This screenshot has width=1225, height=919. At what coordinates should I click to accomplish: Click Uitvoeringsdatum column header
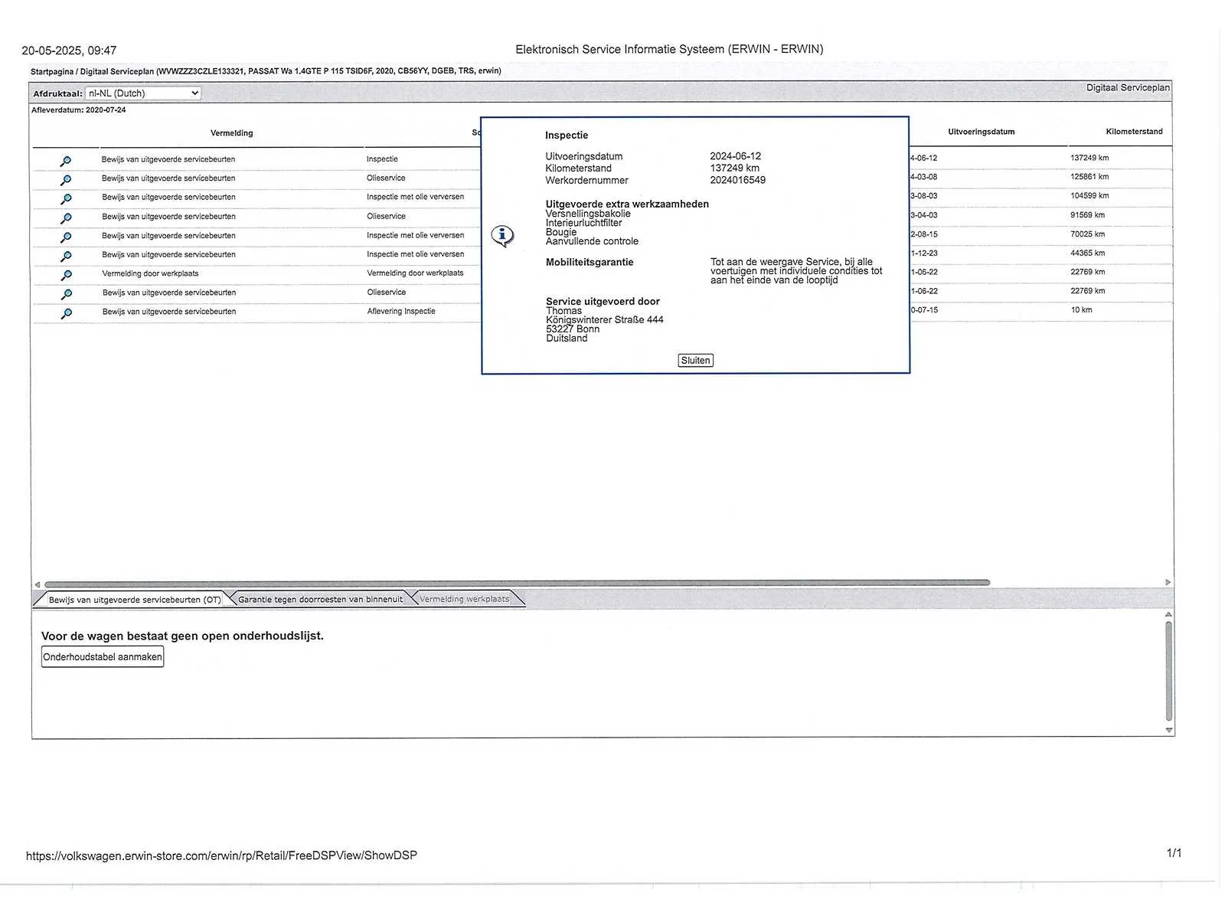[981, 132]
